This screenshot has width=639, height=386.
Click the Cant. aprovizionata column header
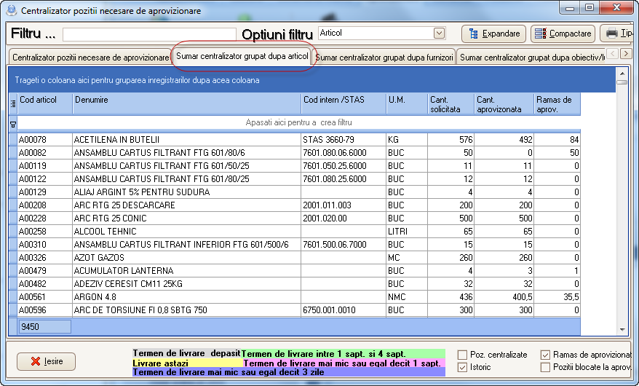(x=504, y=104)
